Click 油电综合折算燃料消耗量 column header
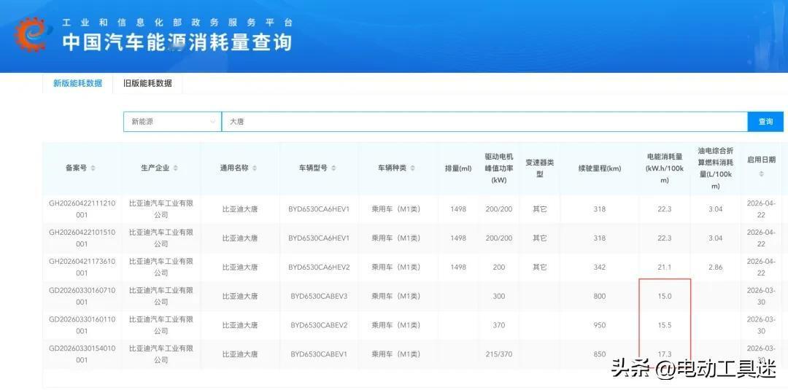The width and height of the screenshot is (788, 390). [x=716, y=168]
